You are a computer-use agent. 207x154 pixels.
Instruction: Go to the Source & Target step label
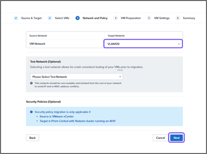click(x=31, y=18)
